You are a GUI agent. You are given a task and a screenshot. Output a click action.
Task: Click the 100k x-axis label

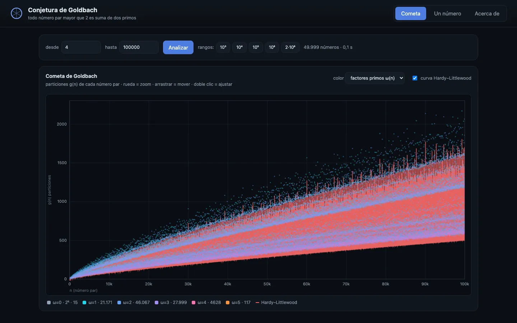pos(464,284)
